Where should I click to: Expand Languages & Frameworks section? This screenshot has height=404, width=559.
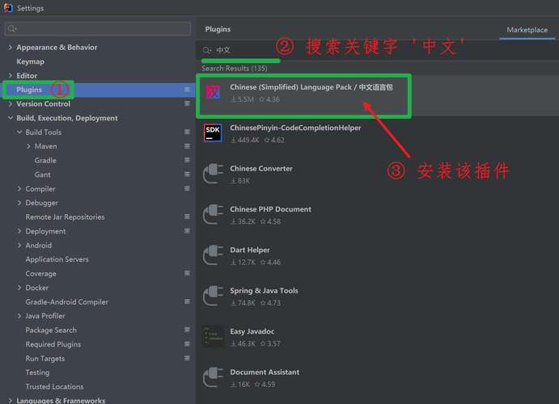[x=10, y=401]
